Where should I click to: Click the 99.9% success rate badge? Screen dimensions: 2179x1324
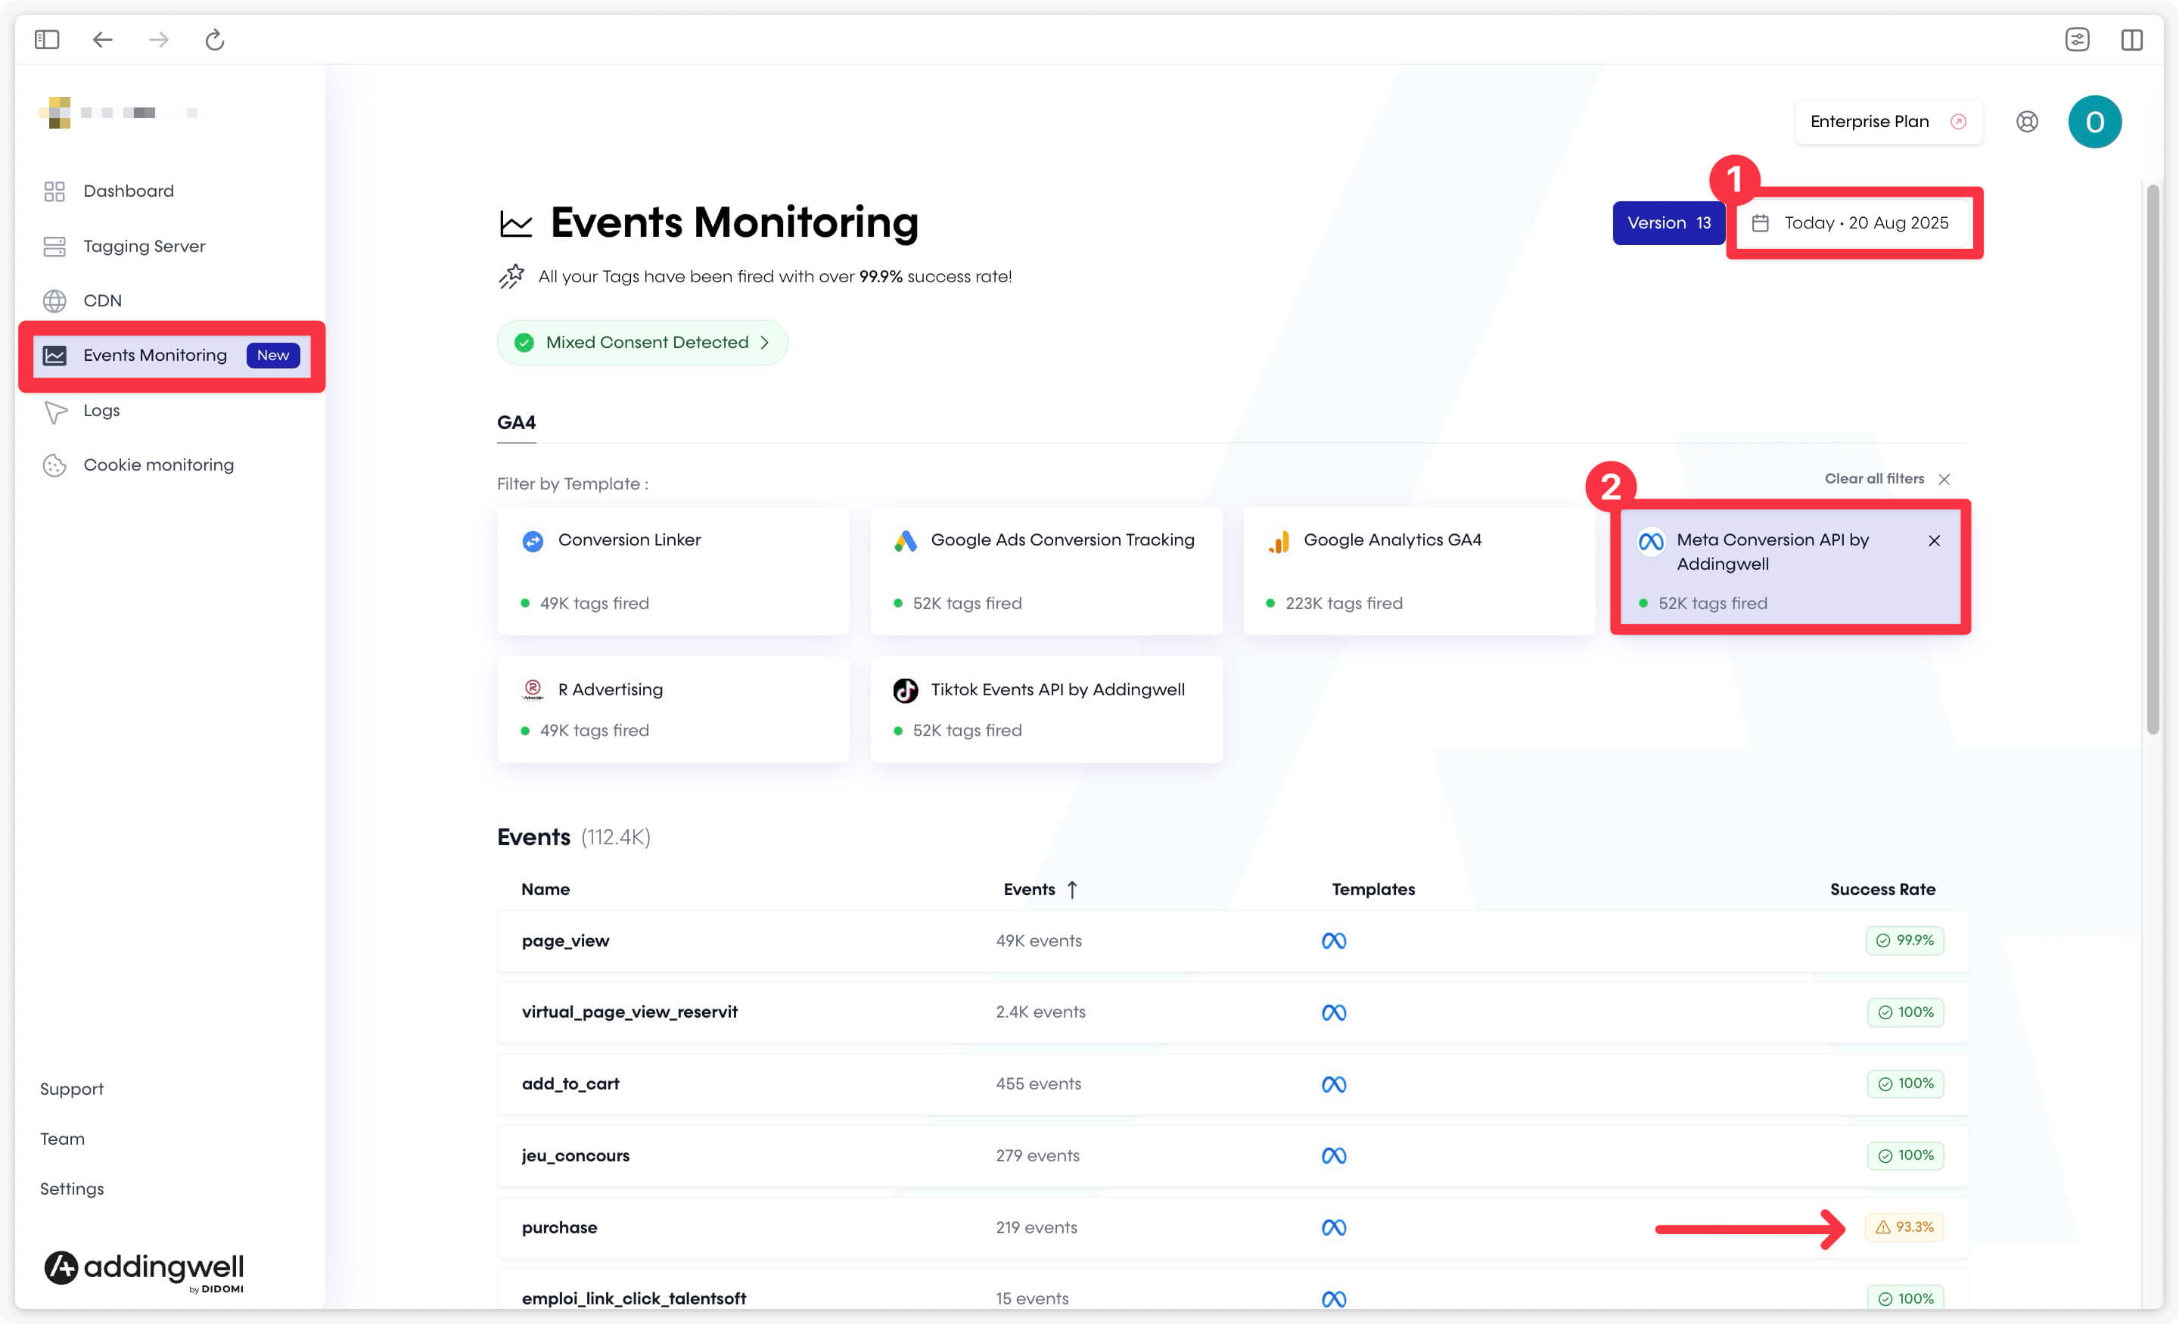1904,940
